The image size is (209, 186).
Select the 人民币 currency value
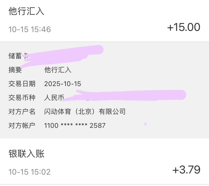(x=54, y=98)
